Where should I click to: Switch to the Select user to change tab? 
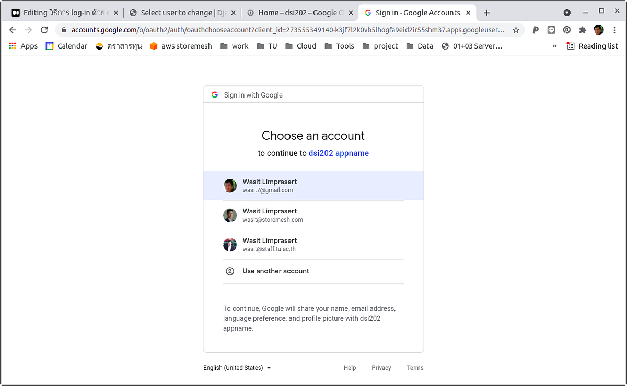178,12
